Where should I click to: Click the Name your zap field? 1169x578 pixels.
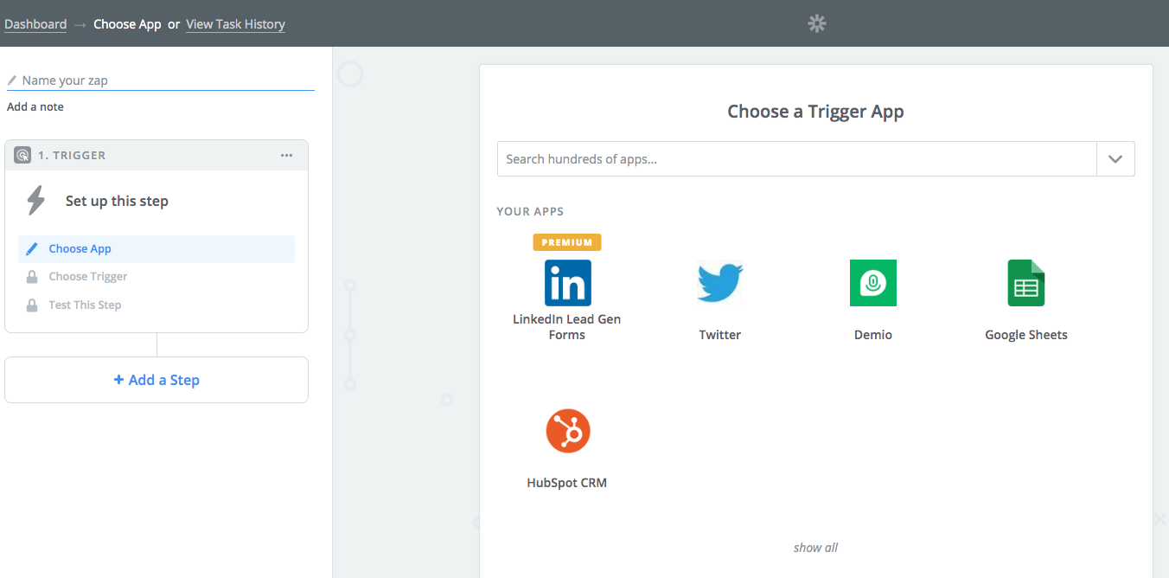click(161, 80)
